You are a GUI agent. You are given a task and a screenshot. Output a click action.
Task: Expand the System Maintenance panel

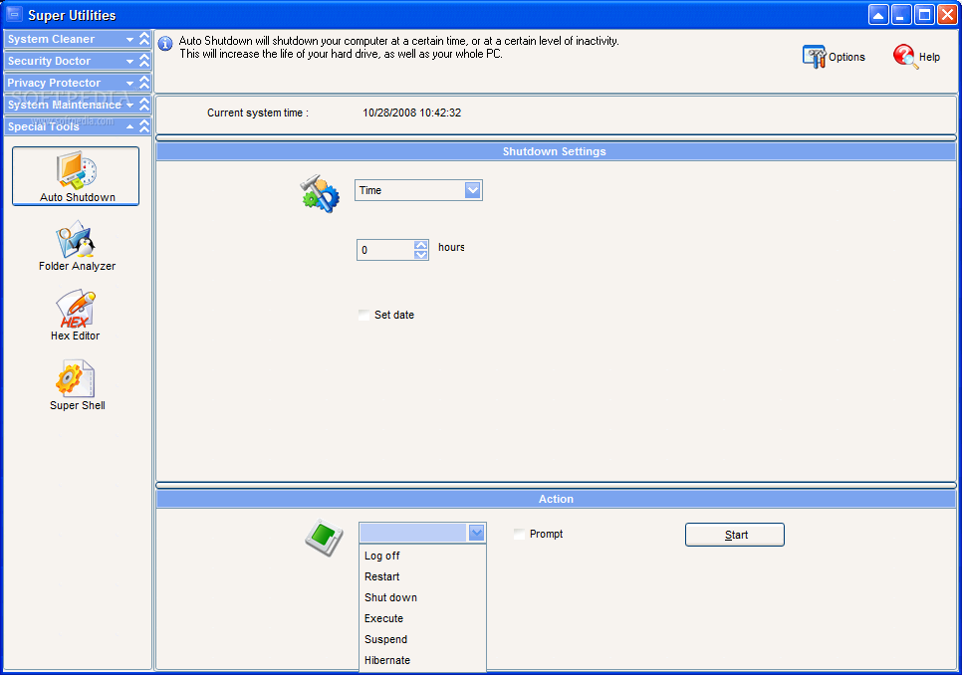(78, 105)
